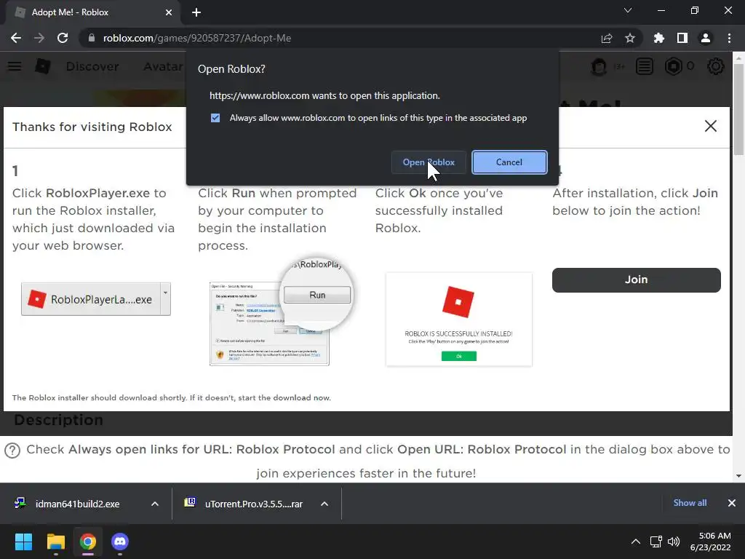Click the Description heading text
The width and height of the screenshot is (745, 559).
(x=58, y=420)
